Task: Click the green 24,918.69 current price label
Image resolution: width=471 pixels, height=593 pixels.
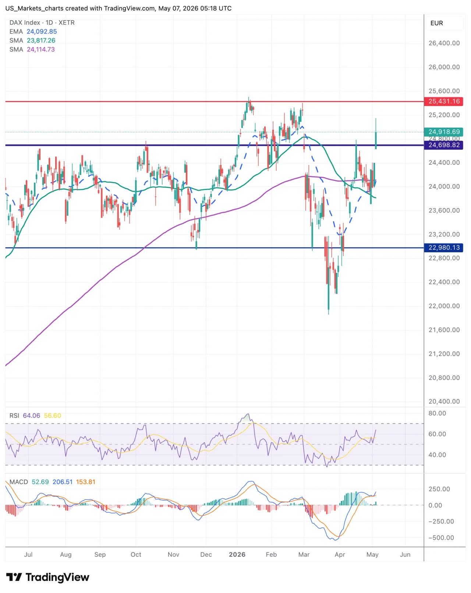Action: pos(444,132)
